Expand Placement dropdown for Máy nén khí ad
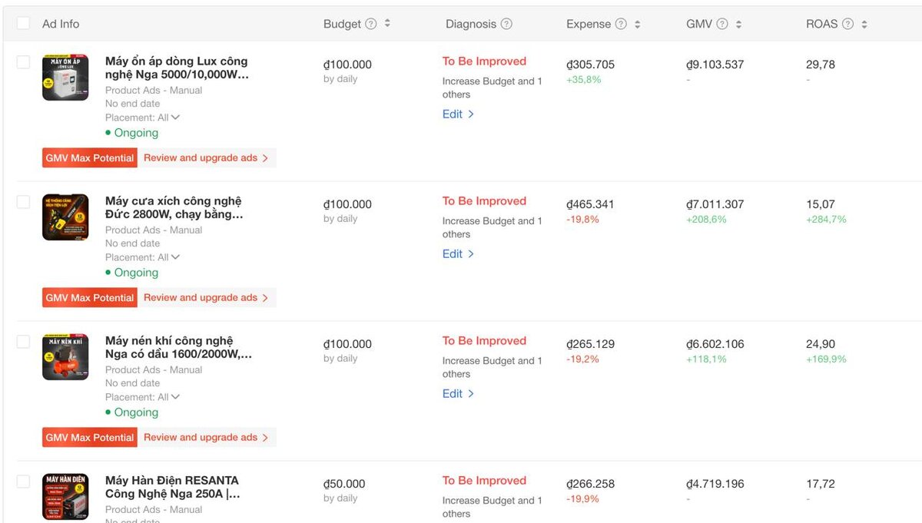 175,397
